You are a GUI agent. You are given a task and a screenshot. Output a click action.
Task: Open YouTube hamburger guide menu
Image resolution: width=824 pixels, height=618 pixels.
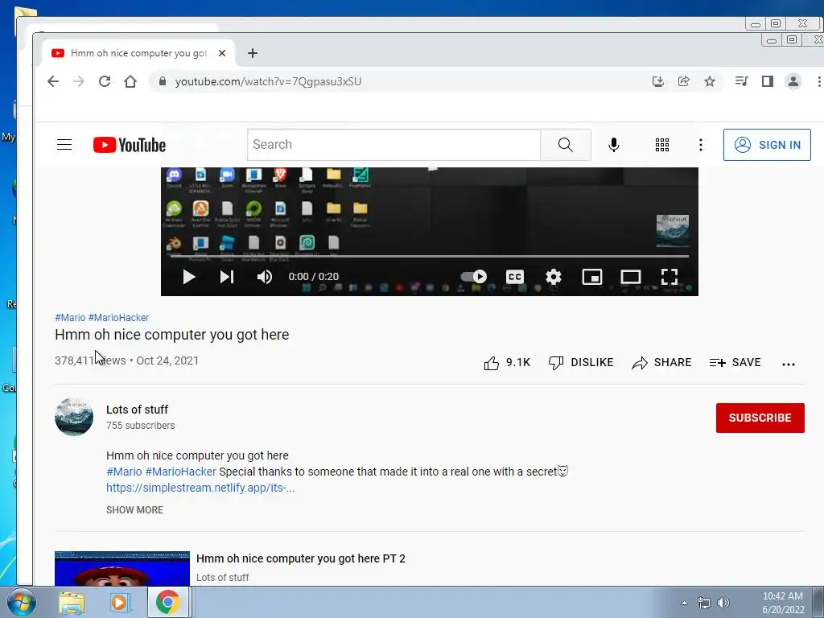(x=64, y=145)
